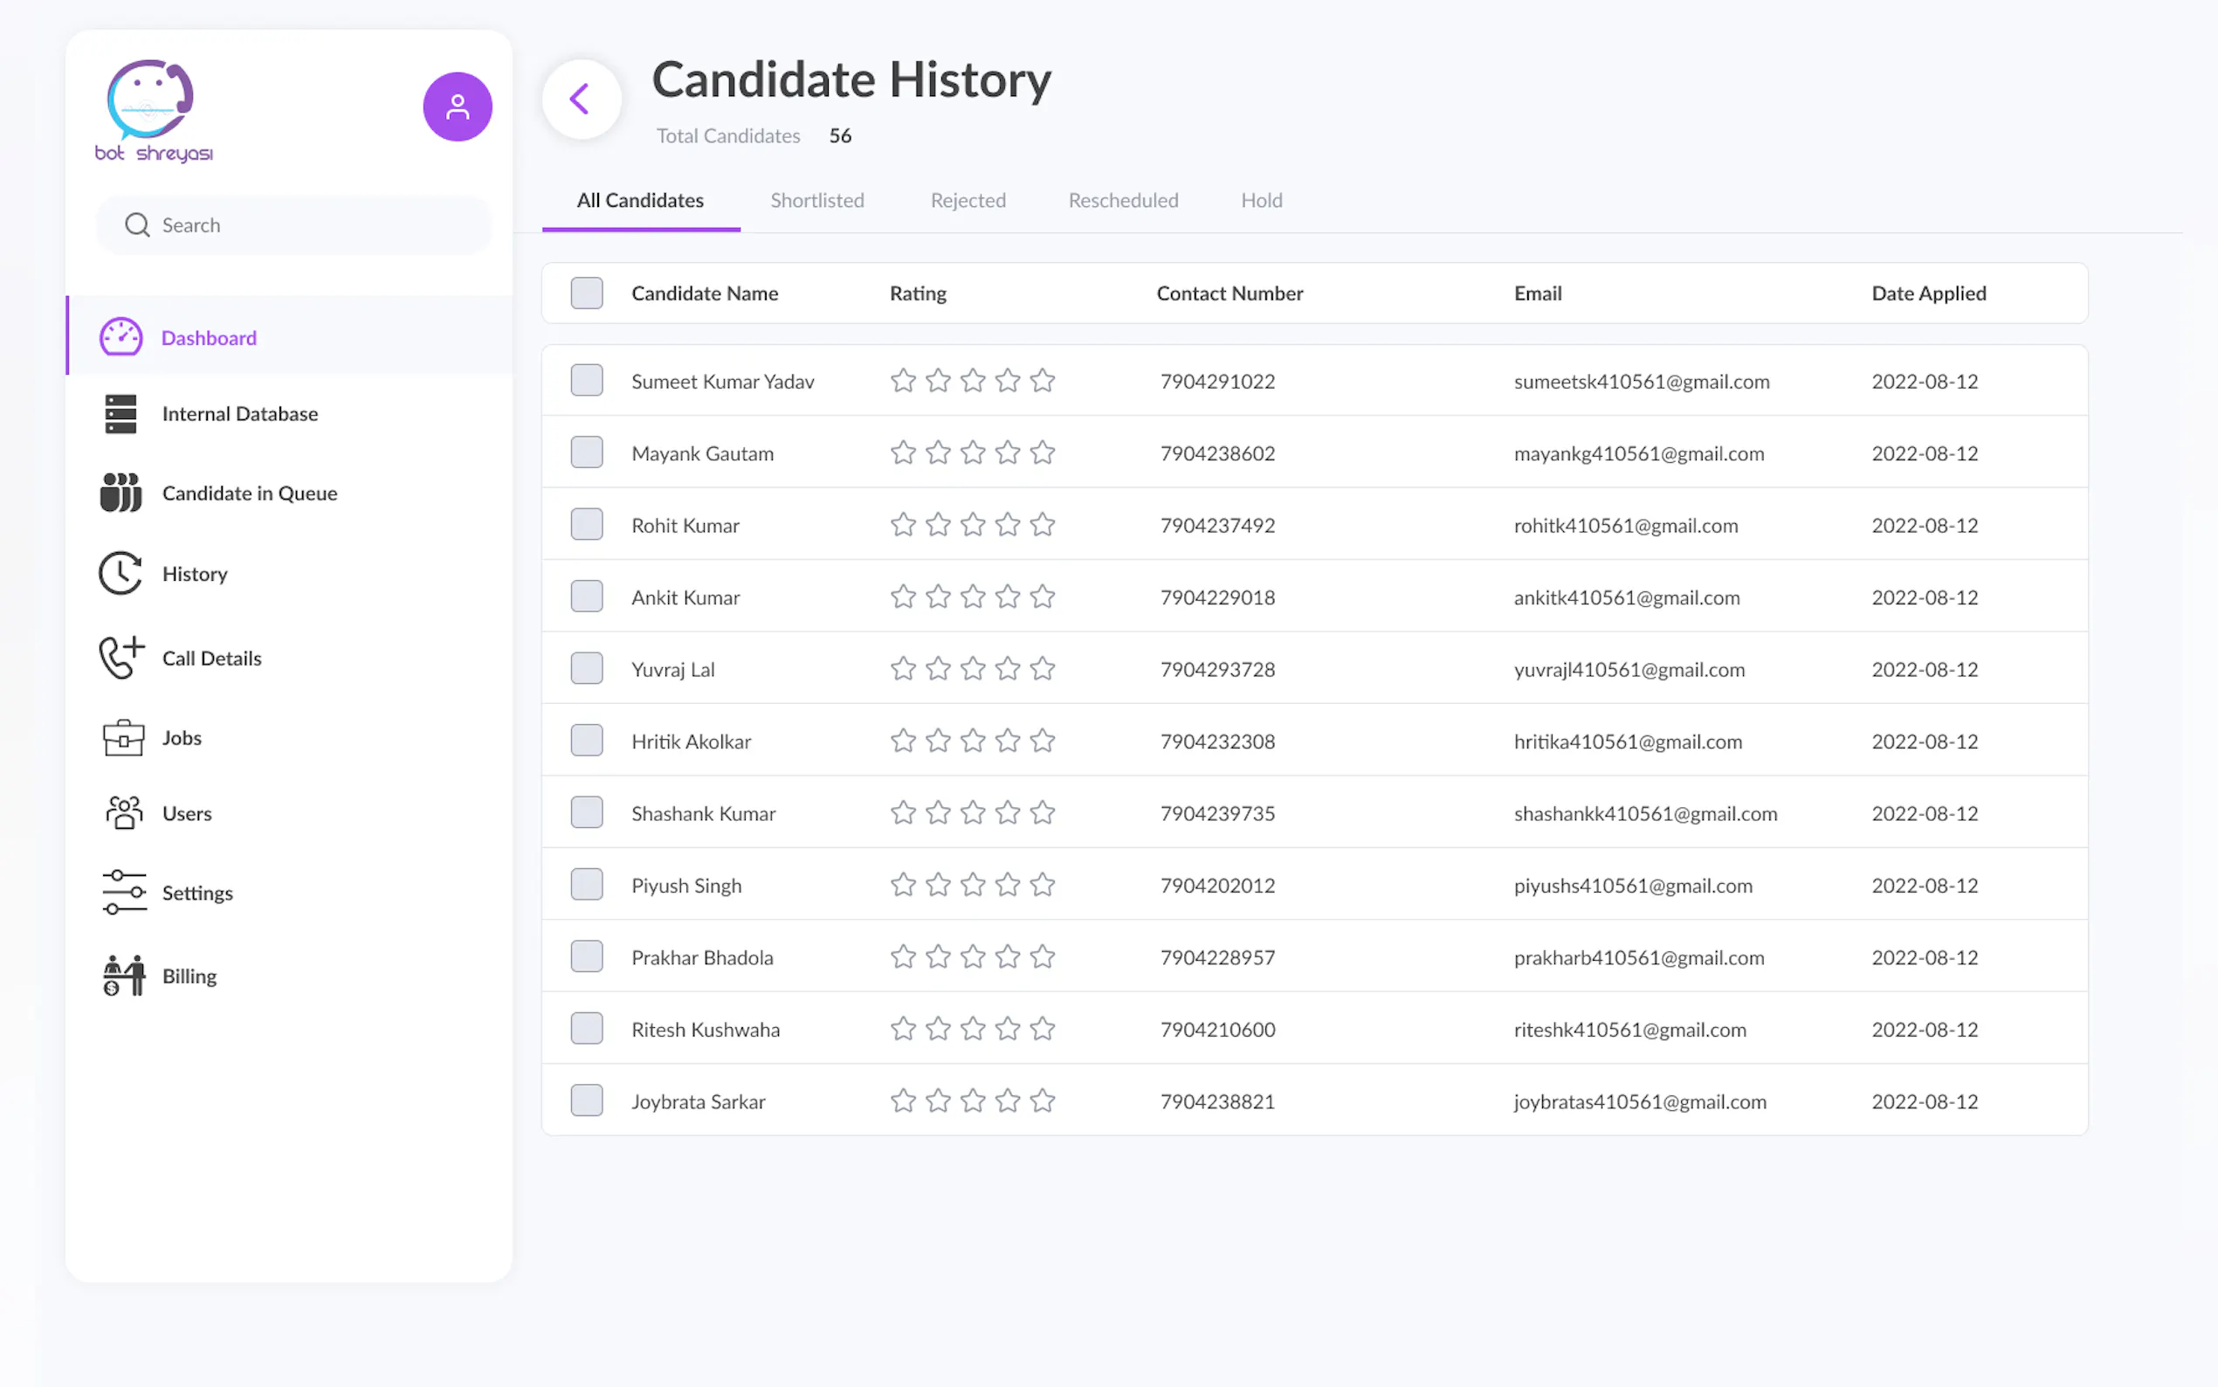Click the Call Details phone icon
This screenshot has width=2218, height=1387.
tap(121, 658)
